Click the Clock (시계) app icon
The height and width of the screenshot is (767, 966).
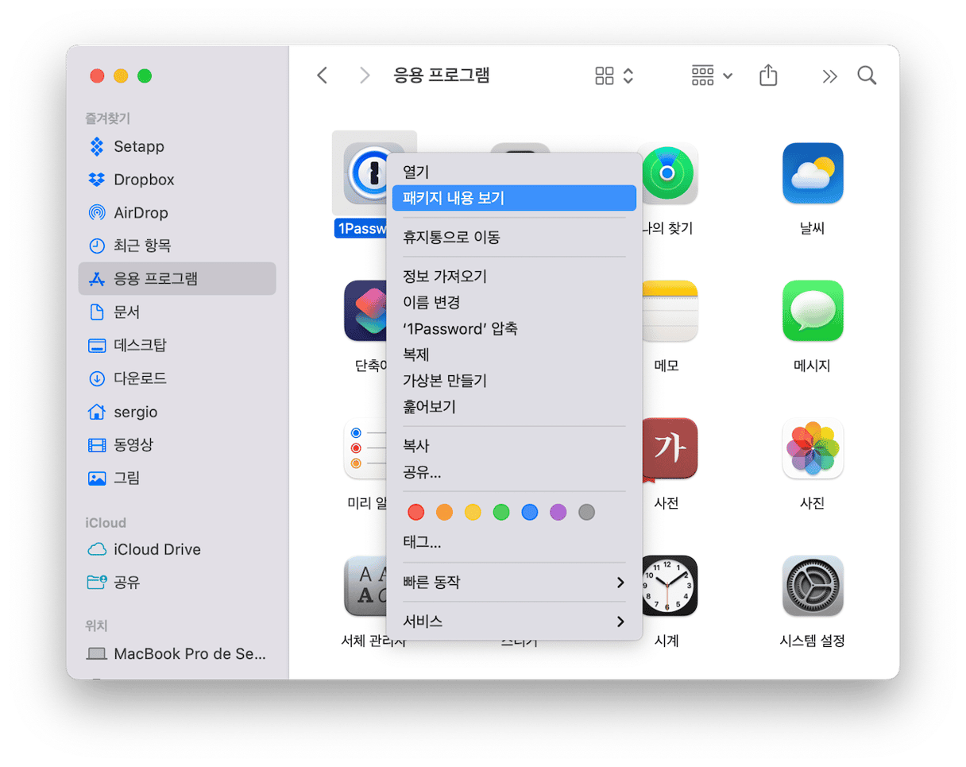(668, 586)
